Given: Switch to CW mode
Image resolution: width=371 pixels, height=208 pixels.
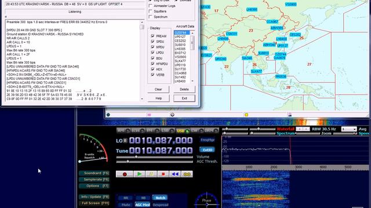Looking at the screenshot, I should pos(197,131).
